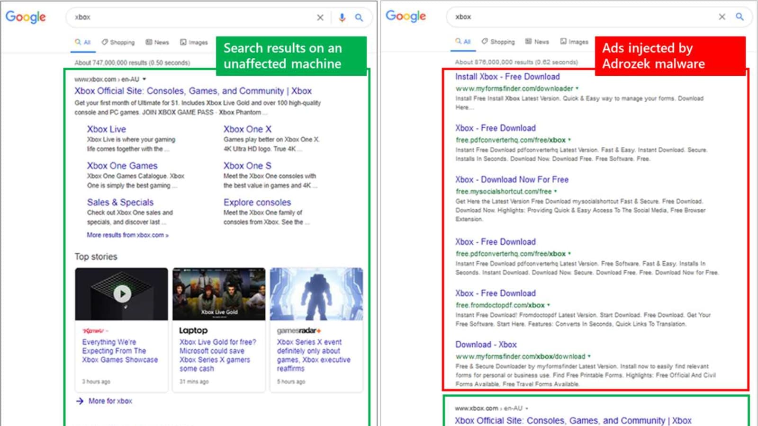The height and width of the screenshot is (426, 758).
Task: Open the Images tab in the right window
Action: [574, 42]
